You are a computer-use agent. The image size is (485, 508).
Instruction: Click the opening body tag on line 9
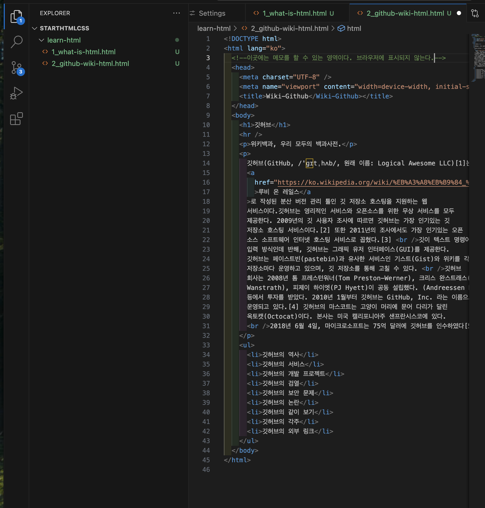243,115
